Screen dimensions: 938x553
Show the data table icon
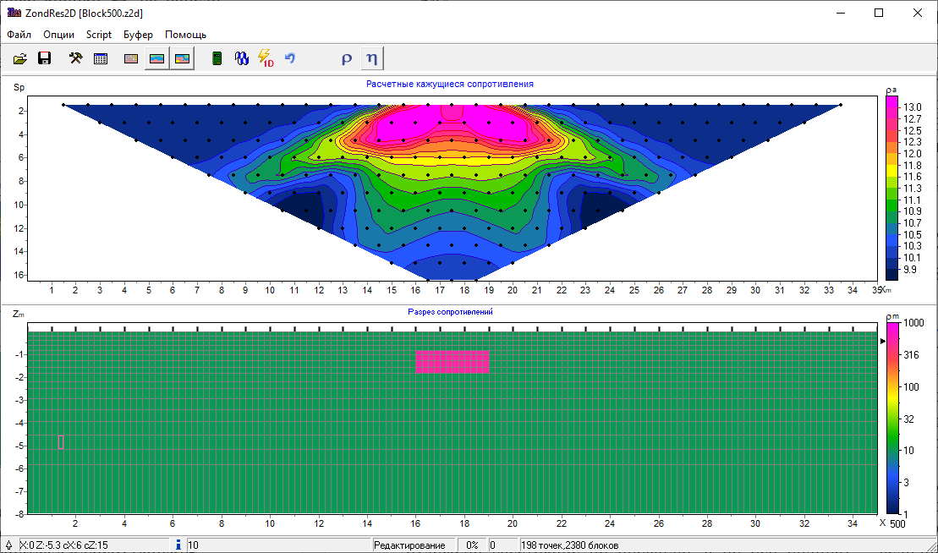(x=101, y=58)
